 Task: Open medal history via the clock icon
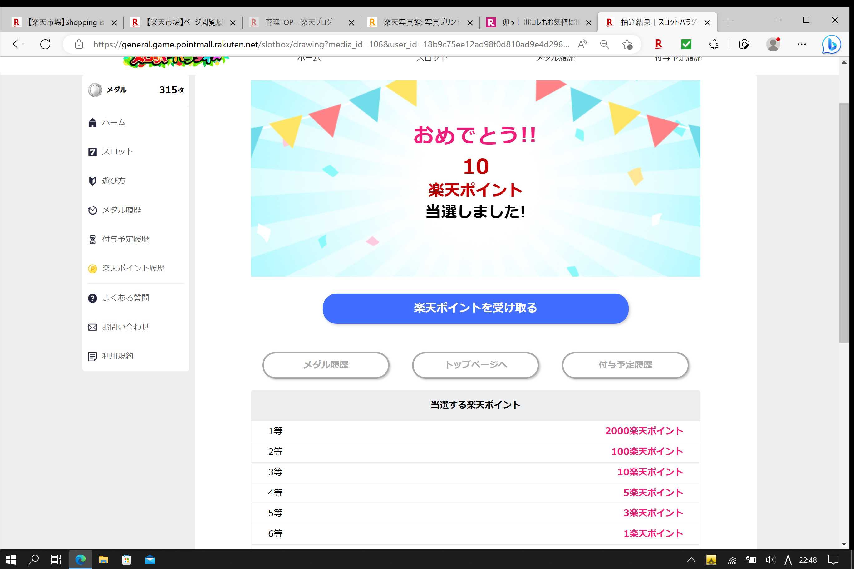click(x=92, y=210)
